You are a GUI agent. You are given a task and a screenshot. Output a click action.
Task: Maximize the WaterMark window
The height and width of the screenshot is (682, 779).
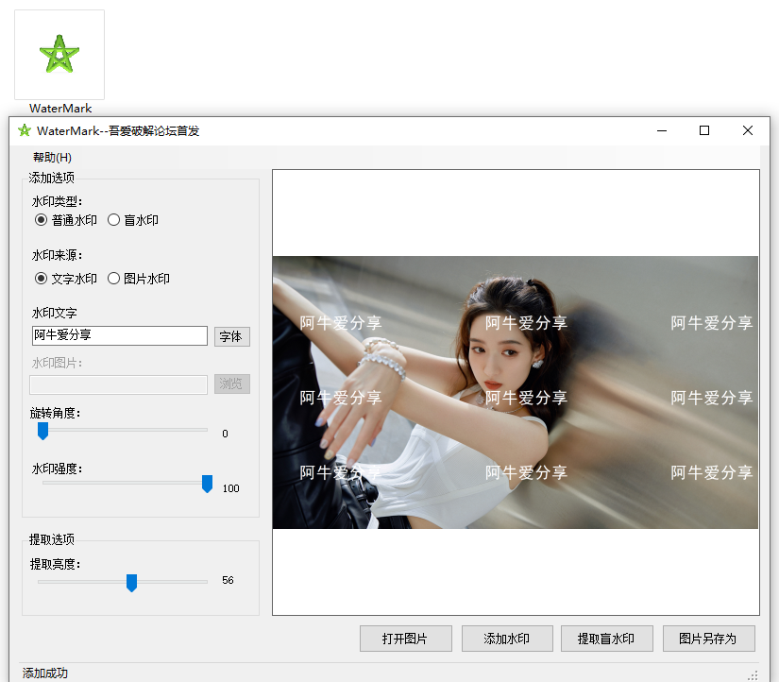(x=704, y=130)
